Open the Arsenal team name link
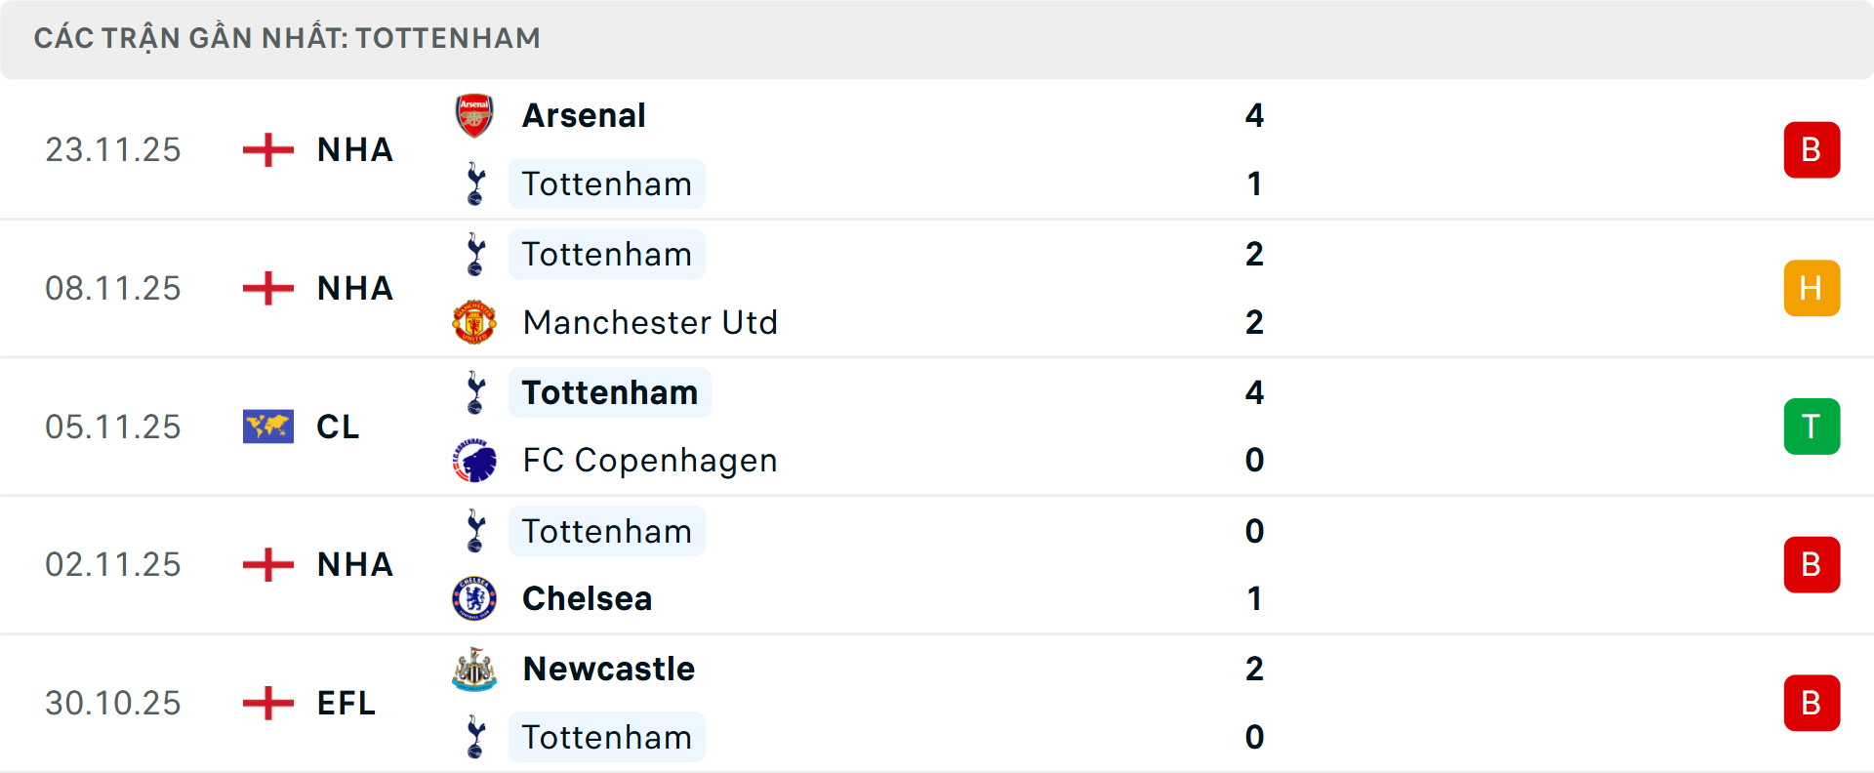 [x=584, y=114]
